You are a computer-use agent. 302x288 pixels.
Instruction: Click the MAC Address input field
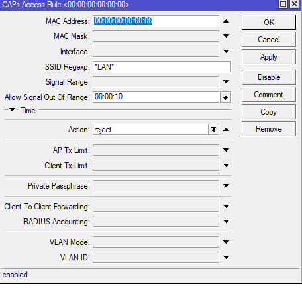pos(156,21)
